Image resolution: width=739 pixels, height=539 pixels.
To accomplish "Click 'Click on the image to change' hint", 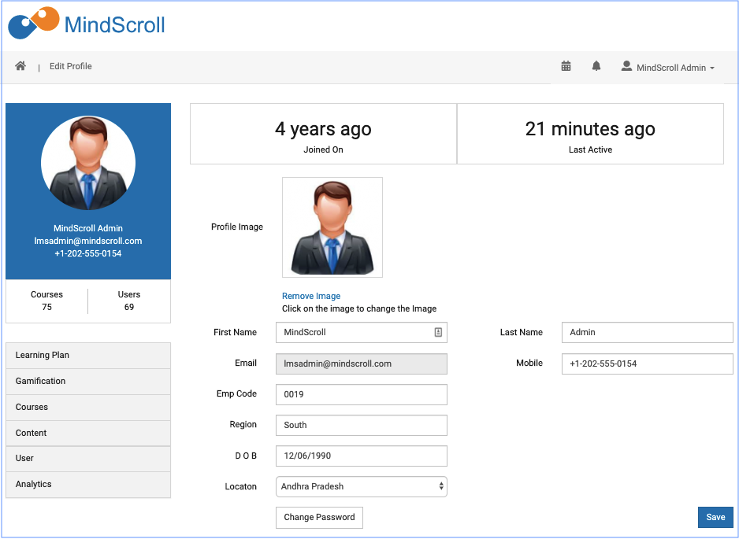I will [359, 308].
